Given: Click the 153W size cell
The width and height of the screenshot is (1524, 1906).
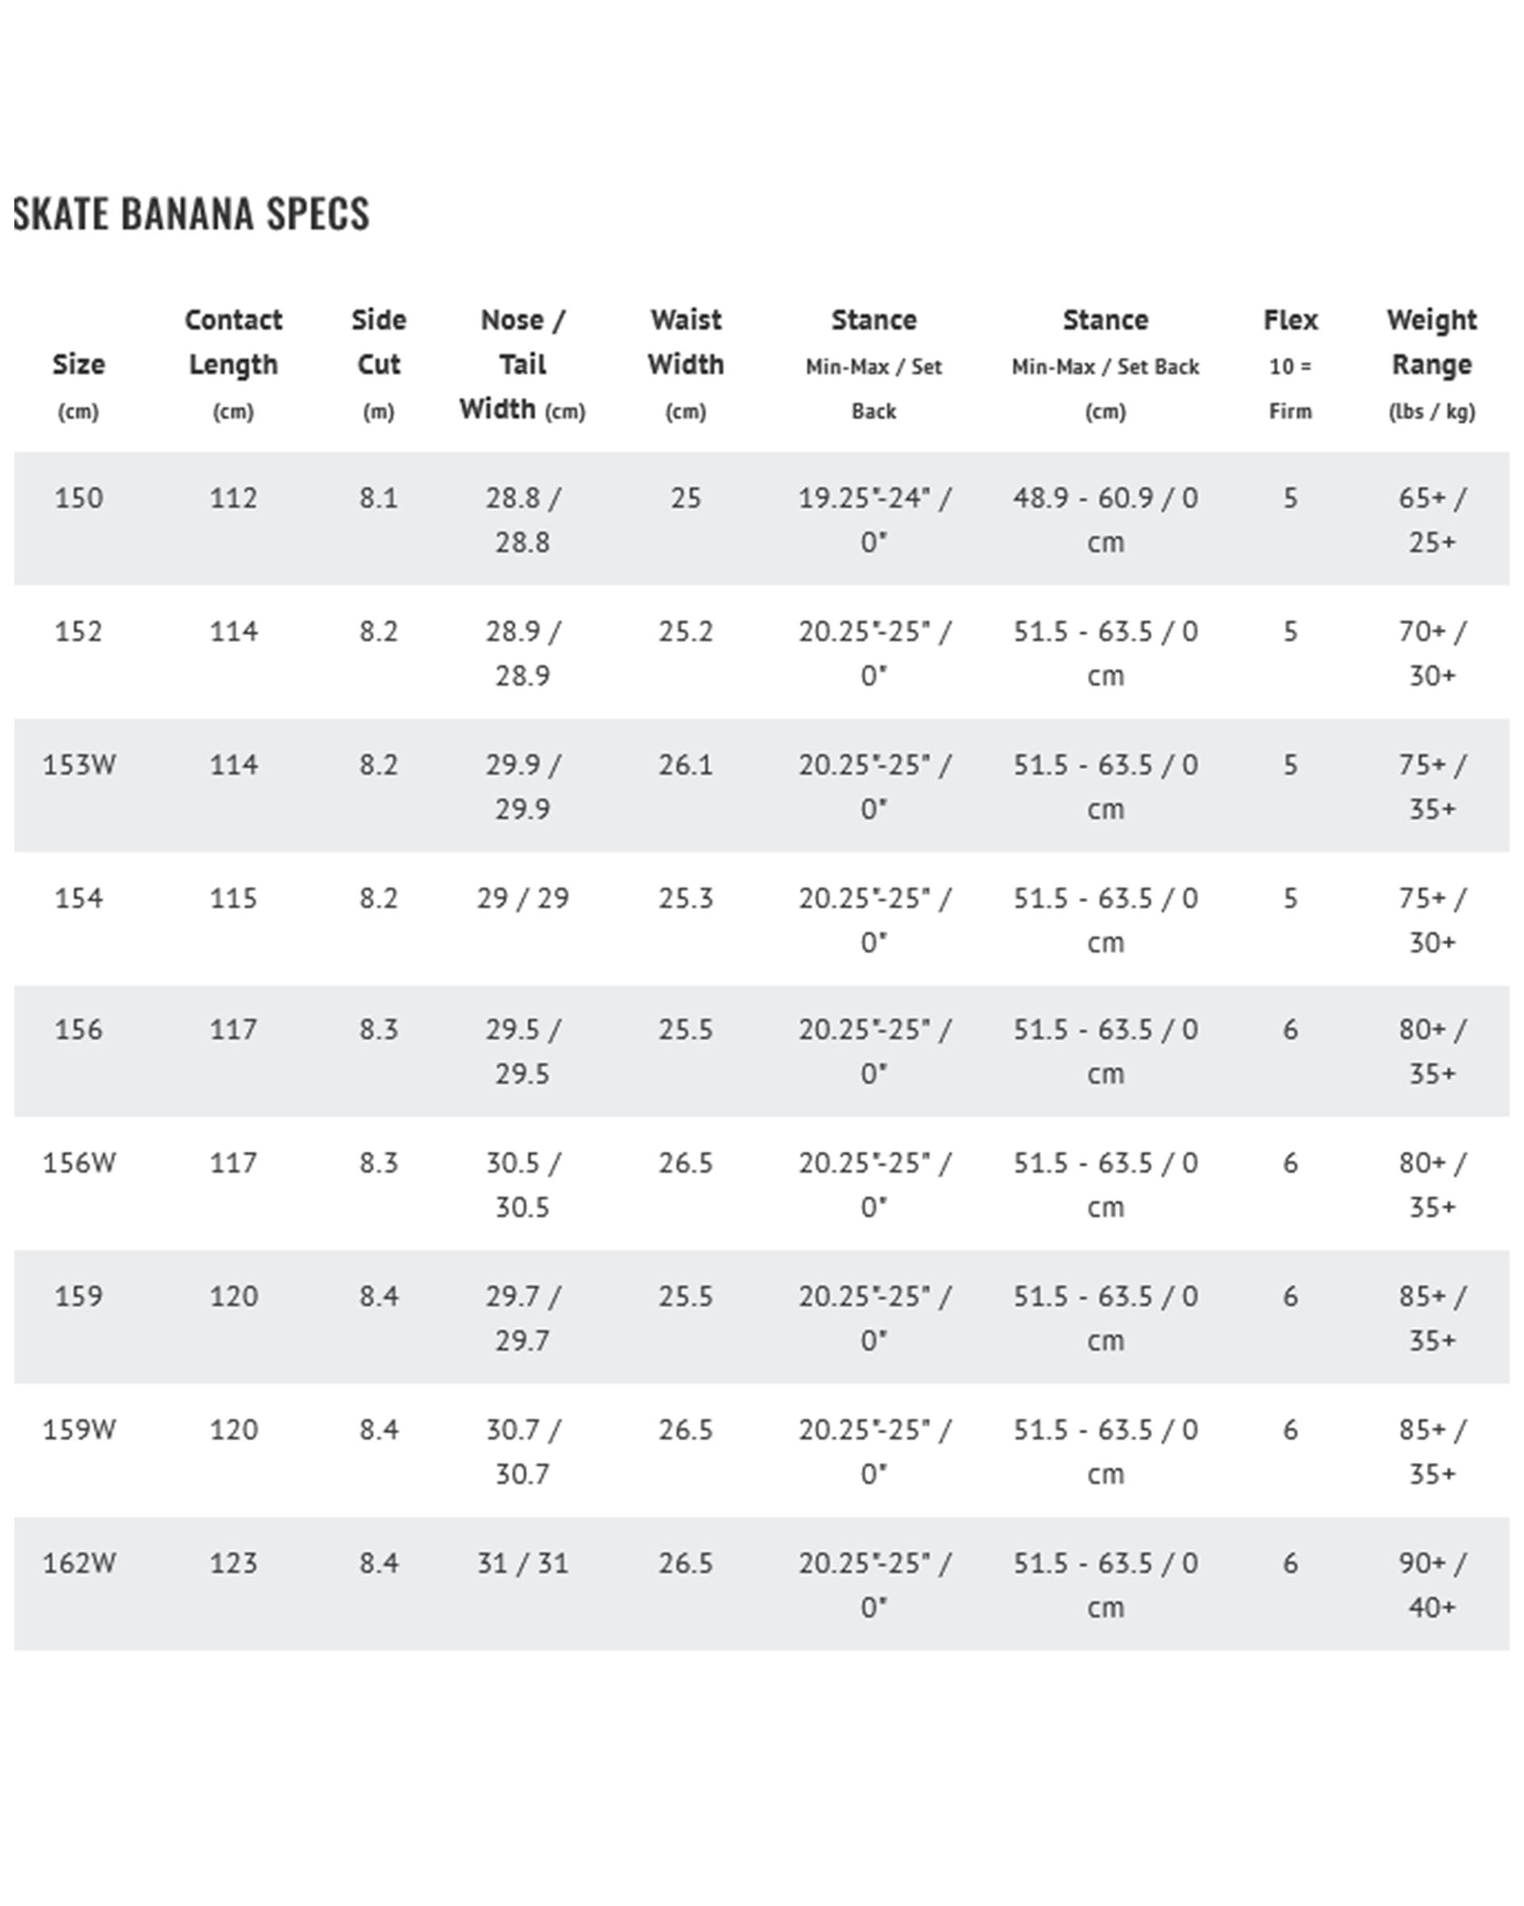Looking at the screenshot, I should pyautogui.click(x=79, y=765).
